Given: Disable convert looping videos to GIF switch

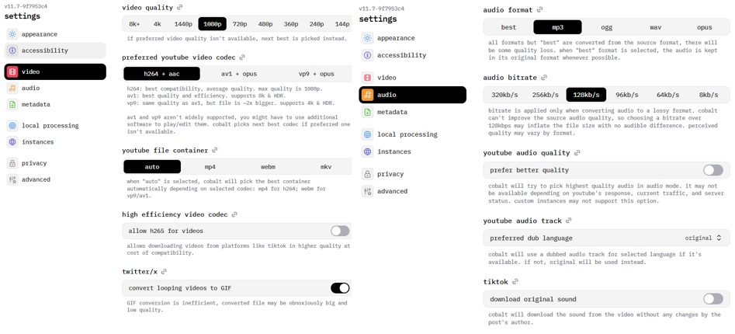Looking at the screenshot, I should pyautogui.click(x=340, y=288).
